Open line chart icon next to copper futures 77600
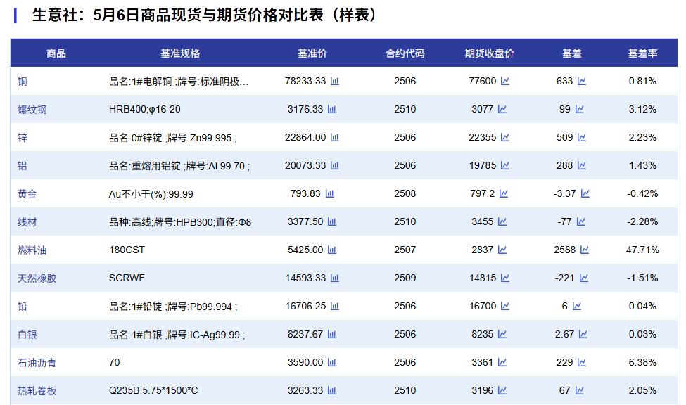Screen dimensions: 686x405 (x=504, y=82)
